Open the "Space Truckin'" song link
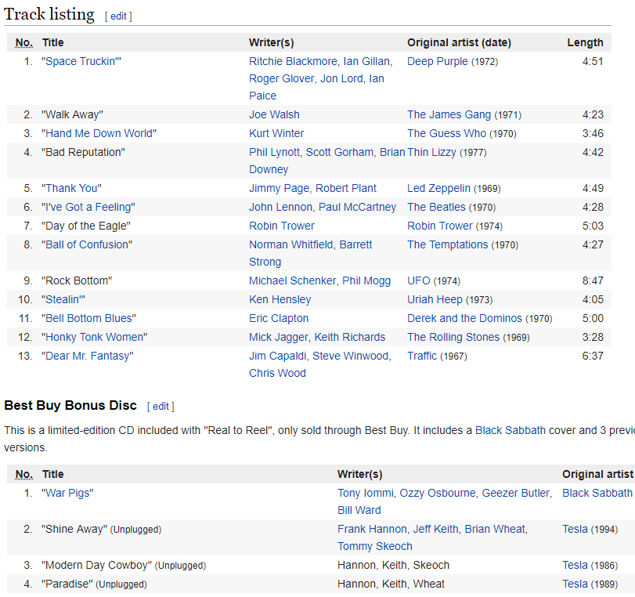Screen dimensions: 635x597 coord(81,61)
